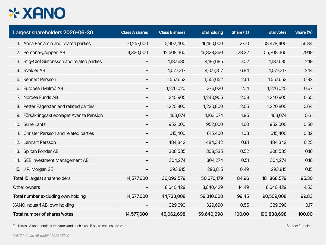Select the total votes value 190,509,008
The width and height of the screenshot is (326, 245).
point(274,196)
